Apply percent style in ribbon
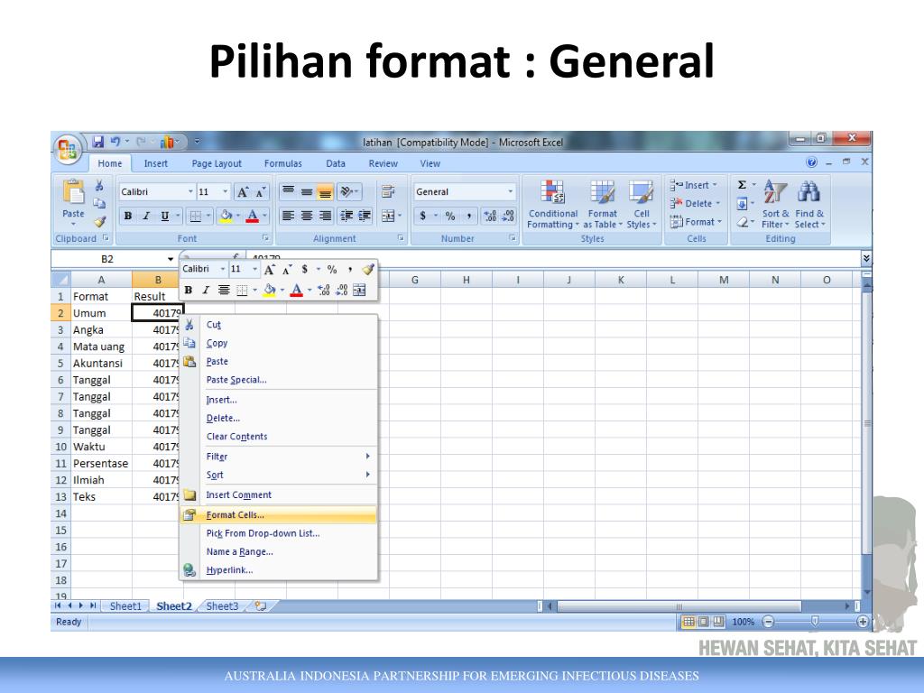 (450, 216)
